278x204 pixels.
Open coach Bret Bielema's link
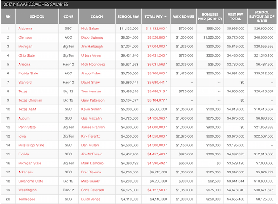pyautogui.click(x=91, y=172)
